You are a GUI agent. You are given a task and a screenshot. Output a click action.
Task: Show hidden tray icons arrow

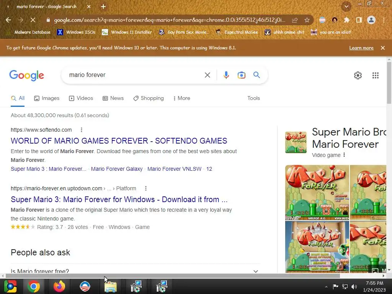point(326,287)
